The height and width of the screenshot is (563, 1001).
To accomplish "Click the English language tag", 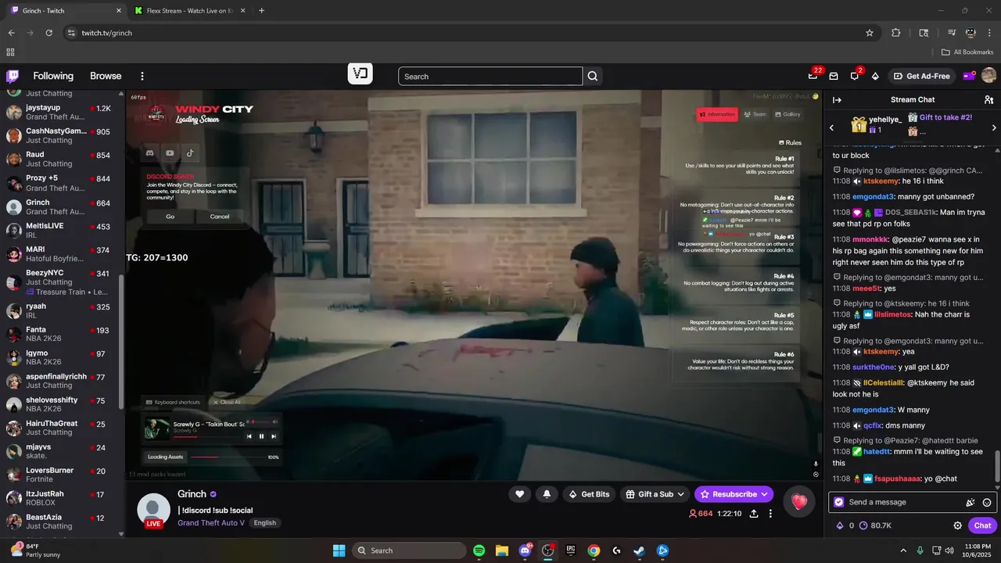I will click(x=264, y=522).
